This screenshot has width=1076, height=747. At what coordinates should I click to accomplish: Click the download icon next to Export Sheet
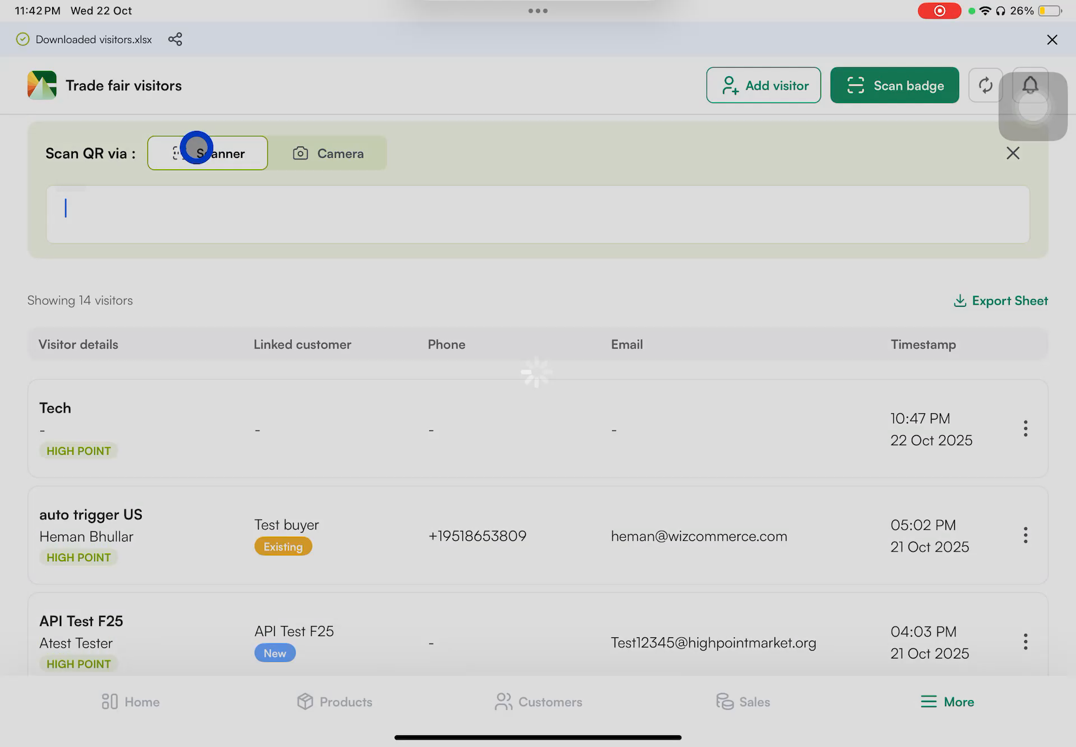click(960, 301)
